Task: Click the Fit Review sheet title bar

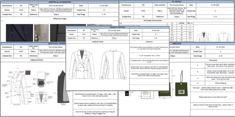Action: (x=177, y=2)
